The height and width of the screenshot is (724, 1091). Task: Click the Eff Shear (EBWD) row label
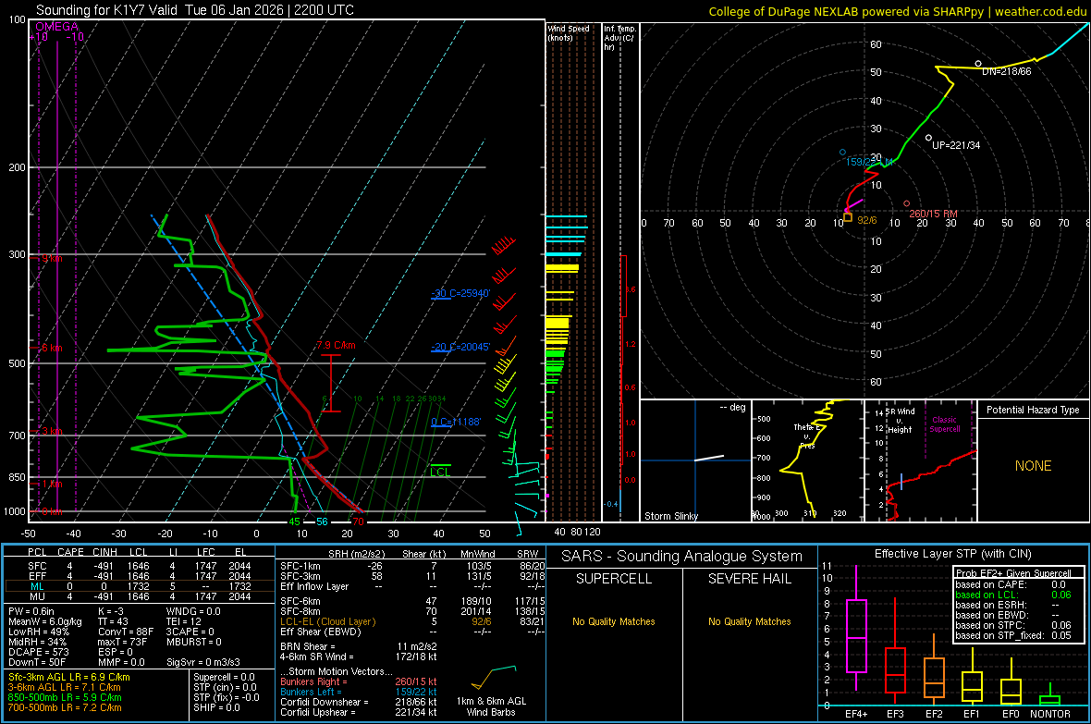pyautogui.click(x=321, y=632)
